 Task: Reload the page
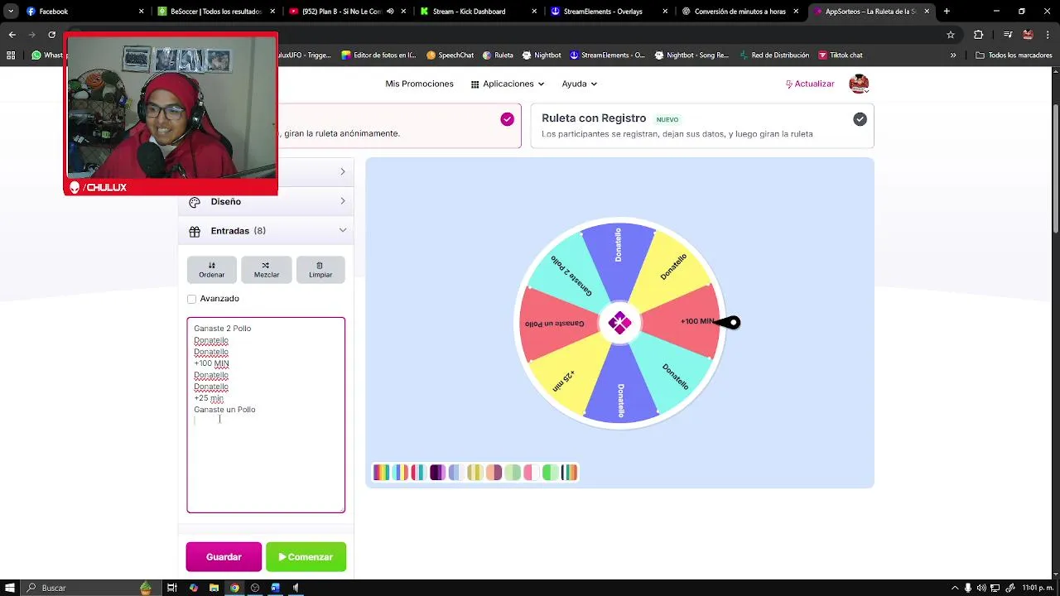coord(51,35)
